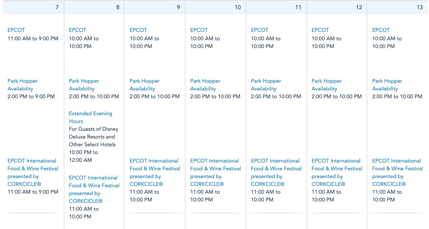Select the day 9 date header
This screenshot has height=229, width=429.
tap(178, 7)
